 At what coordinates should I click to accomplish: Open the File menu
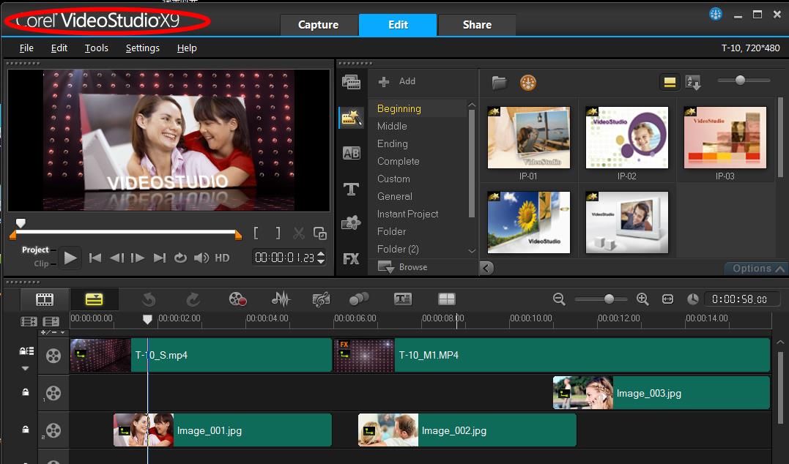point(26,48)
